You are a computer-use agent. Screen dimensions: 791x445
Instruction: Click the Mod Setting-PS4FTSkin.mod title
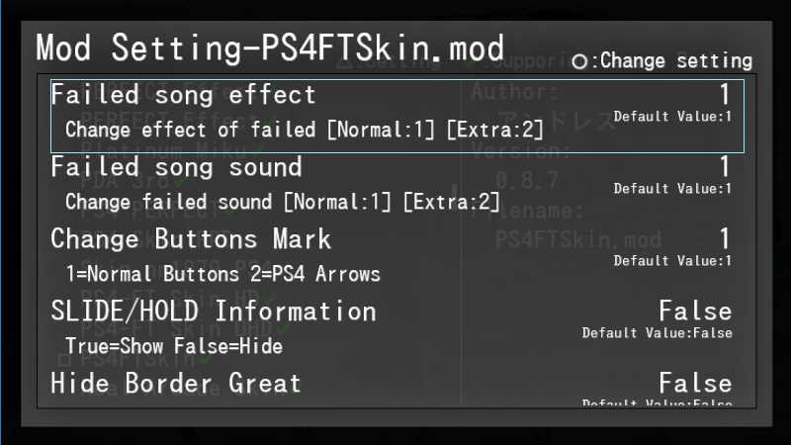[x=270, y=48]
